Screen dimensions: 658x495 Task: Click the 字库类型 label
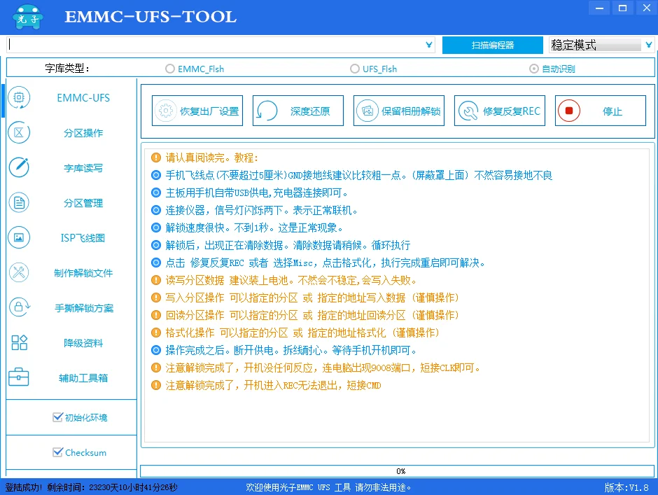67,68
